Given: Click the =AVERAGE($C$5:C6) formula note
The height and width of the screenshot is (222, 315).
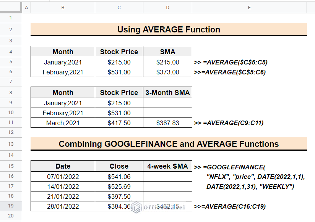Looking at the screenshot, I should (230, 72).
